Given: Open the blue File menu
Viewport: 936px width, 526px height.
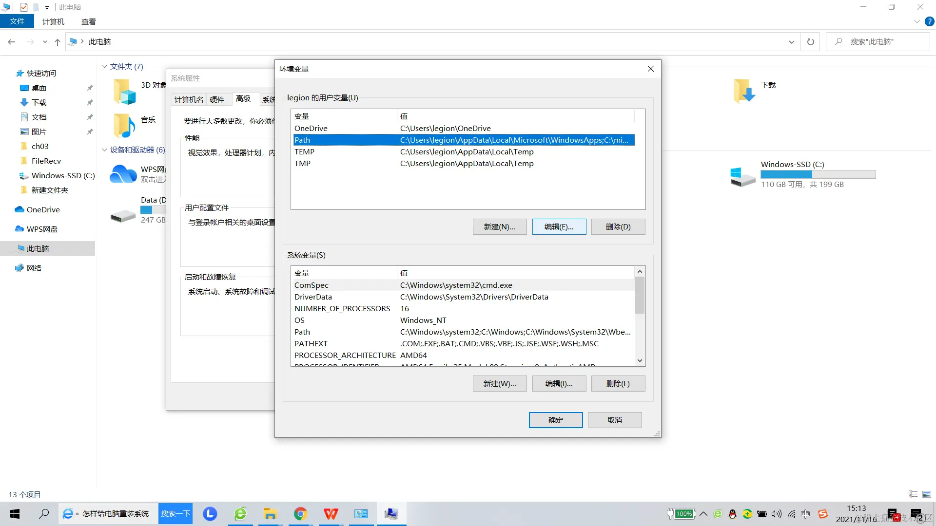Looking at the screenshot, I should click(x=17, y=21).
